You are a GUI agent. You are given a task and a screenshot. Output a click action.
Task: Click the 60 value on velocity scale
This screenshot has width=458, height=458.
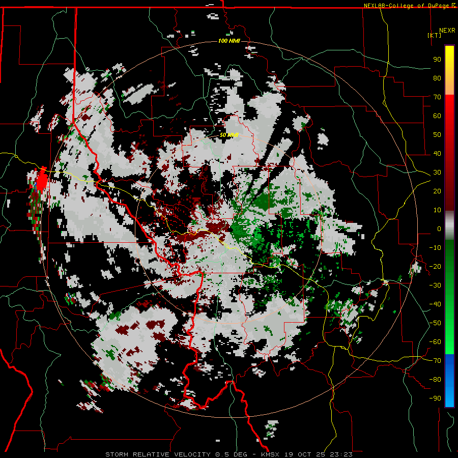click(437, 116)
